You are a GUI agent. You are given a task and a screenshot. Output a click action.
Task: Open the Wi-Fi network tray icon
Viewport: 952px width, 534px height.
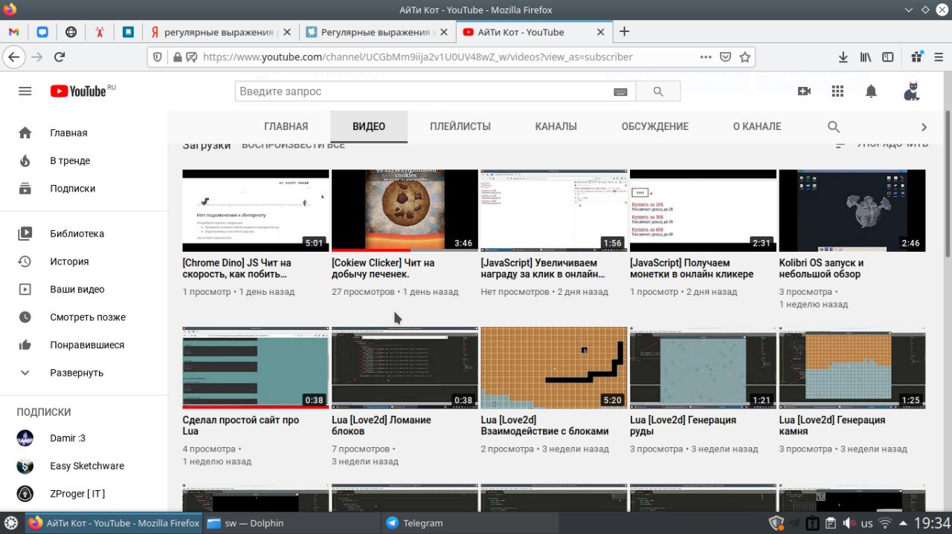[885, 523]
